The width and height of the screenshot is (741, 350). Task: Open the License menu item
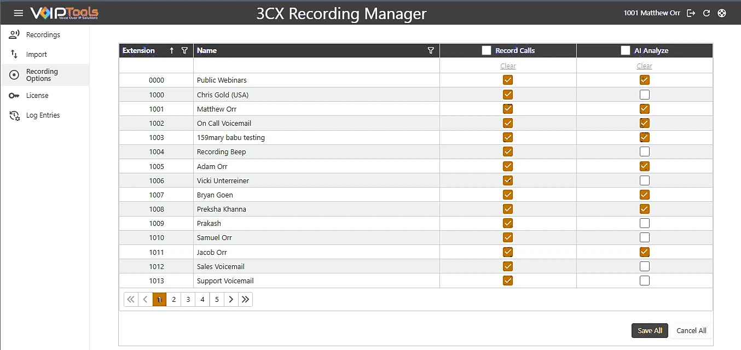[x=44, y=96]
